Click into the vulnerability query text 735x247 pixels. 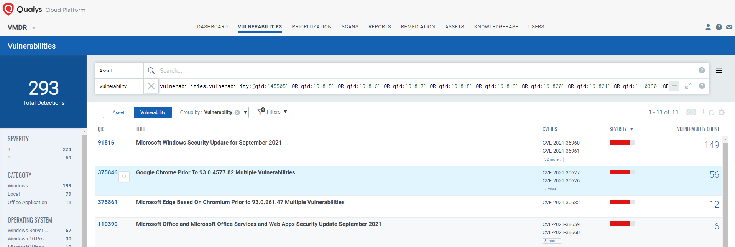413,86
